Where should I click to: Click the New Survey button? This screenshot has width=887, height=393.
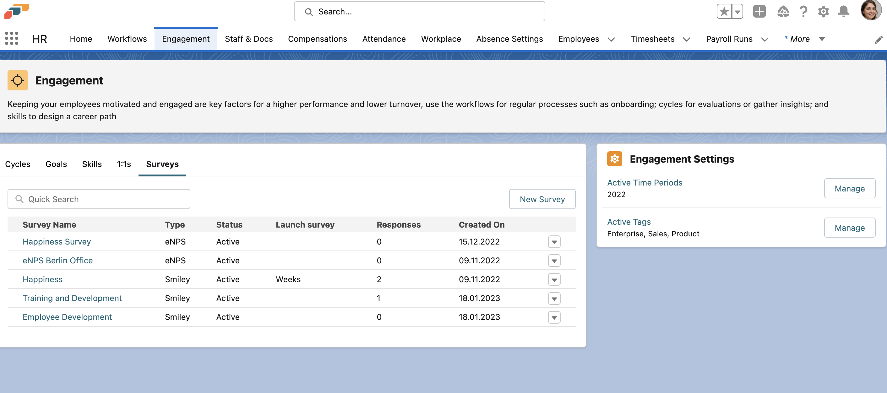pos(542,199)
